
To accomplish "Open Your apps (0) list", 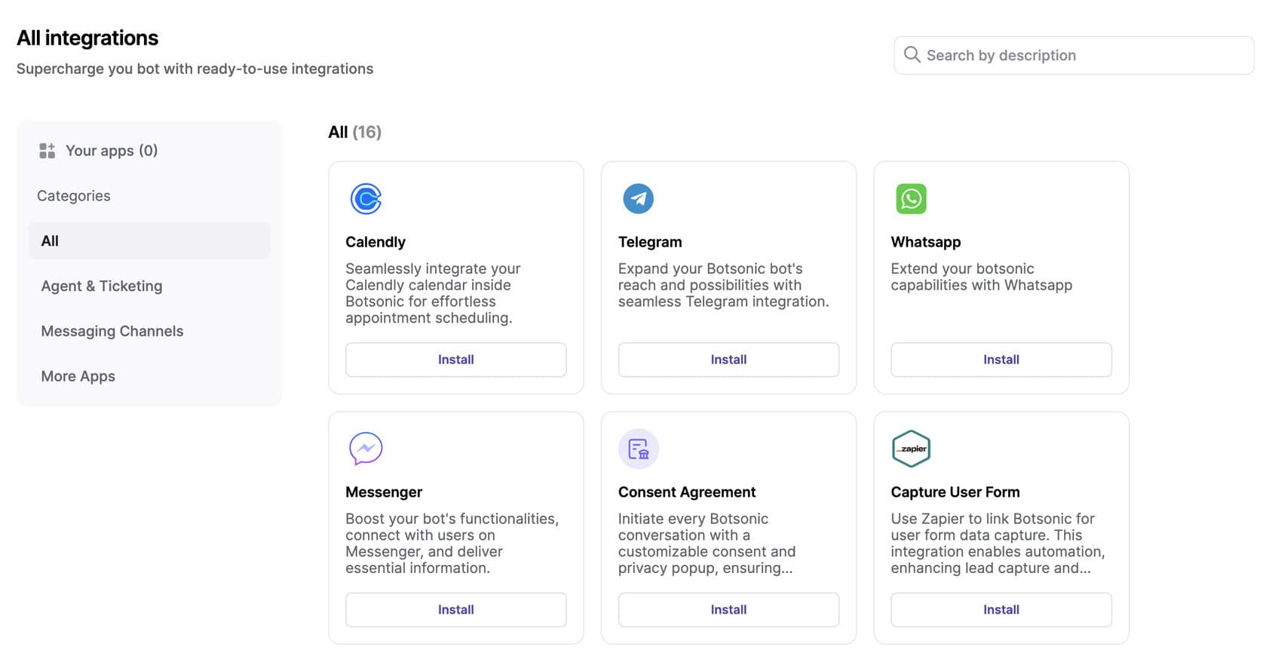I will pos(112,151).
